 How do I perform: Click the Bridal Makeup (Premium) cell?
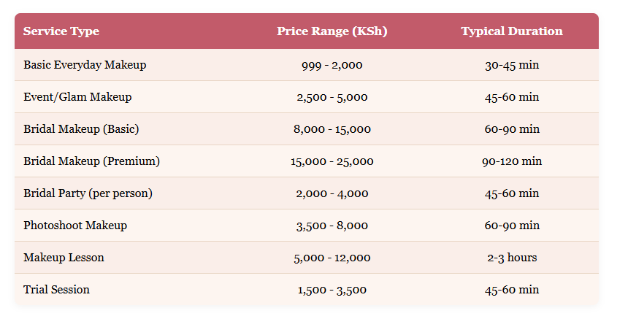click(x=91, y=161)
